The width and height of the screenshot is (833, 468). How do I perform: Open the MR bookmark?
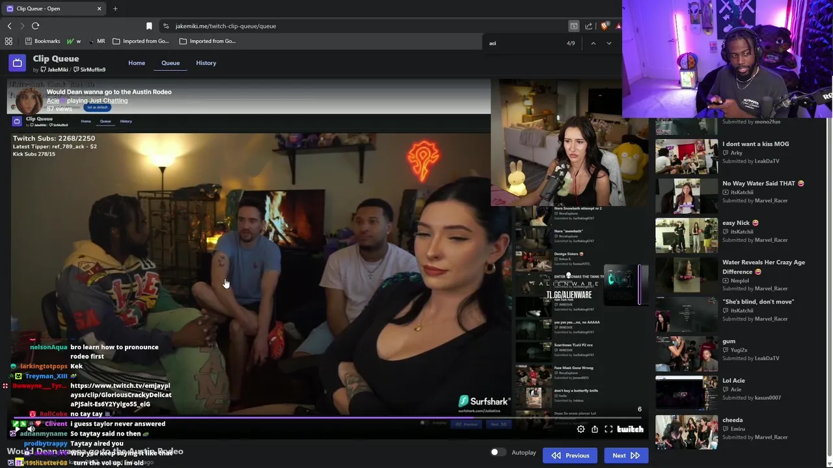coord(96,41)
